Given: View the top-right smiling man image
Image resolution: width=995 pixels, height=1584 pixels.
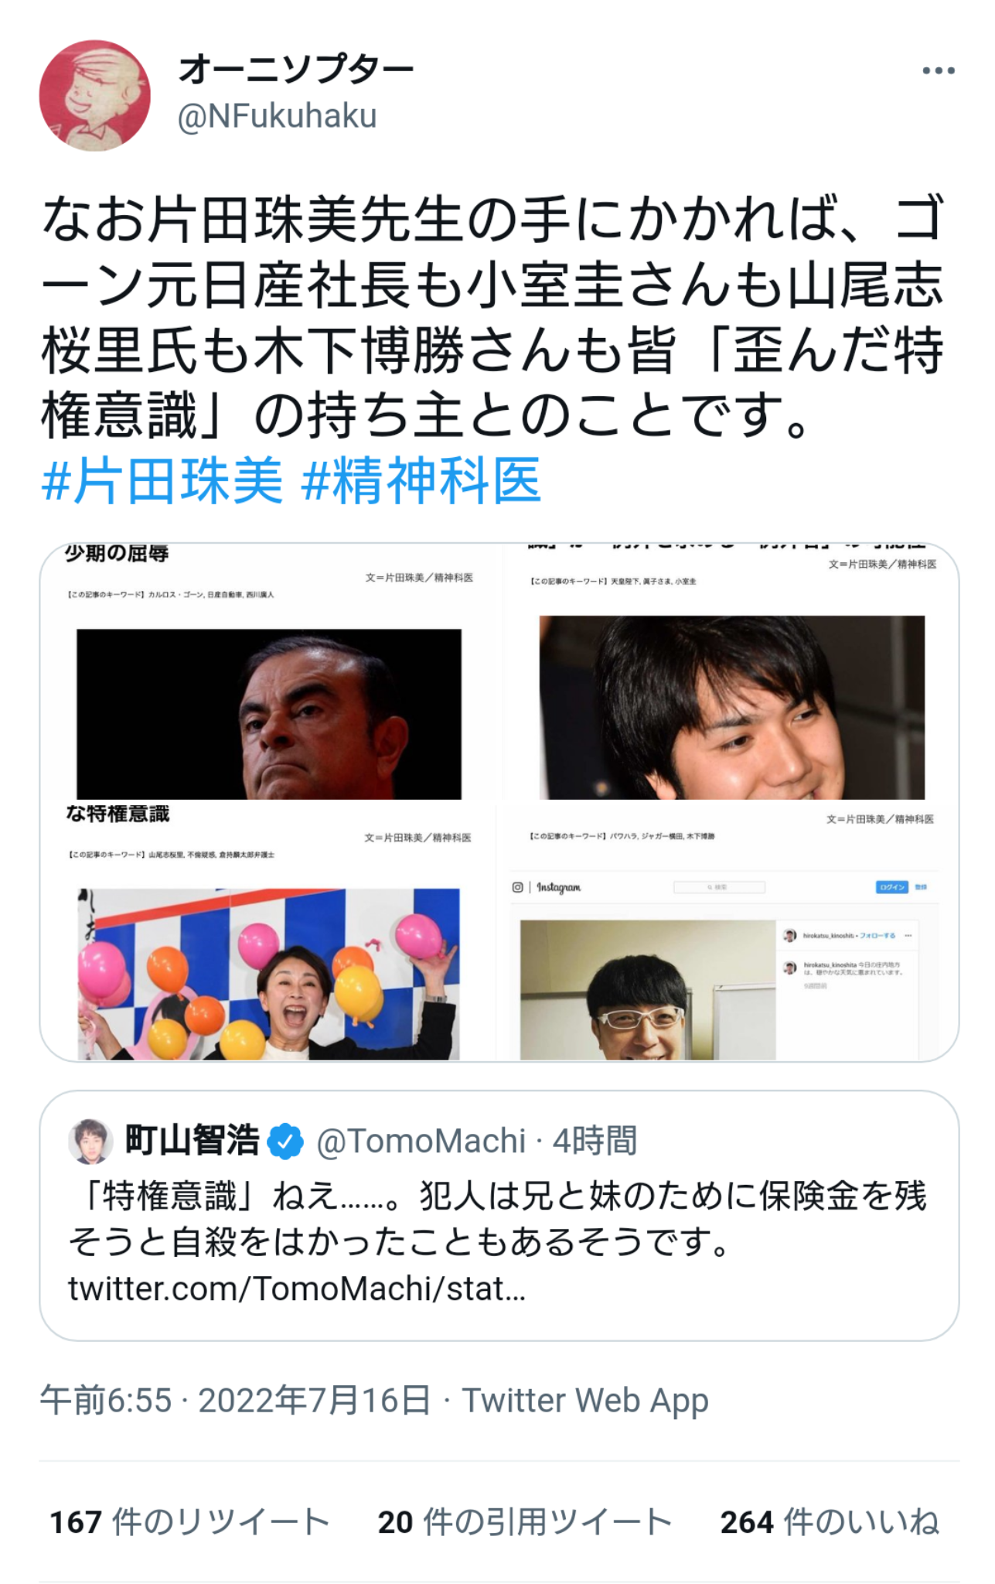Looking at the screenshot, I should (731, 671).
